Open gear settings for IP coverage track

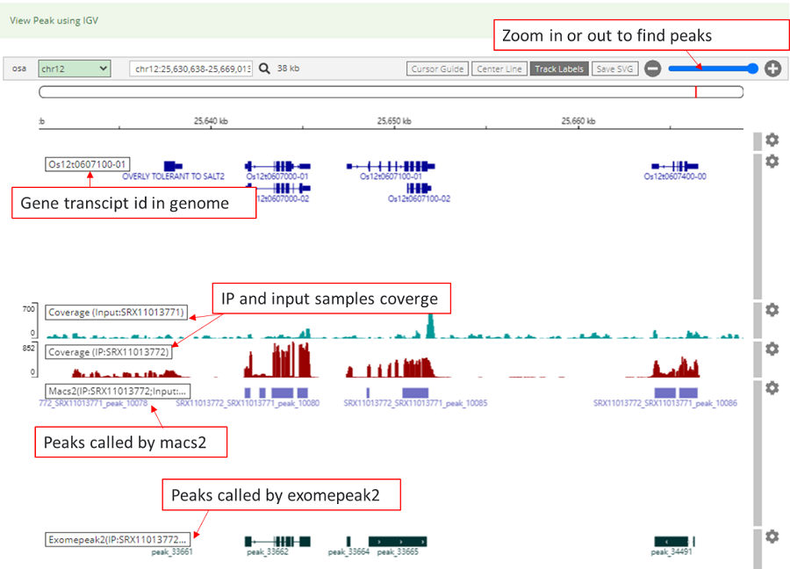[x=772, y=349]
